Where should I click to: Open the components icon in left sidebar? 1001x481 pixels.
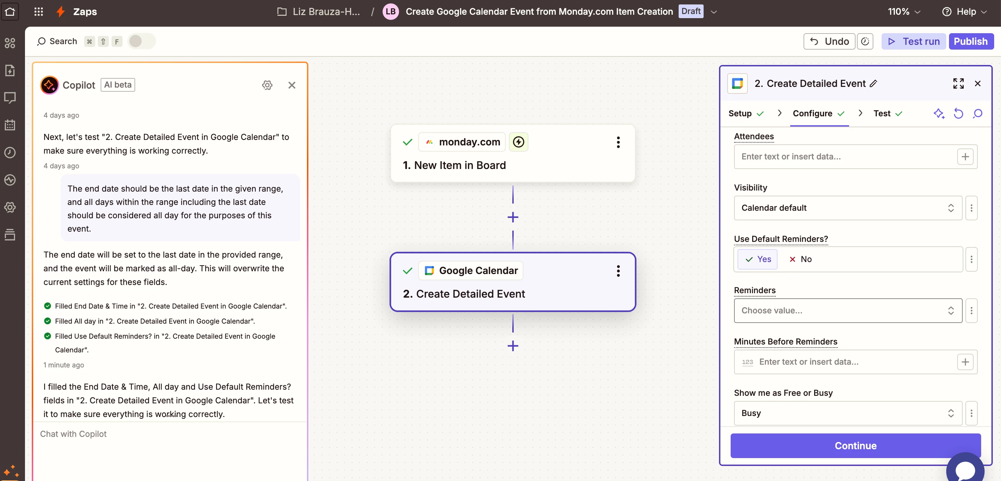tap(10, 43)
